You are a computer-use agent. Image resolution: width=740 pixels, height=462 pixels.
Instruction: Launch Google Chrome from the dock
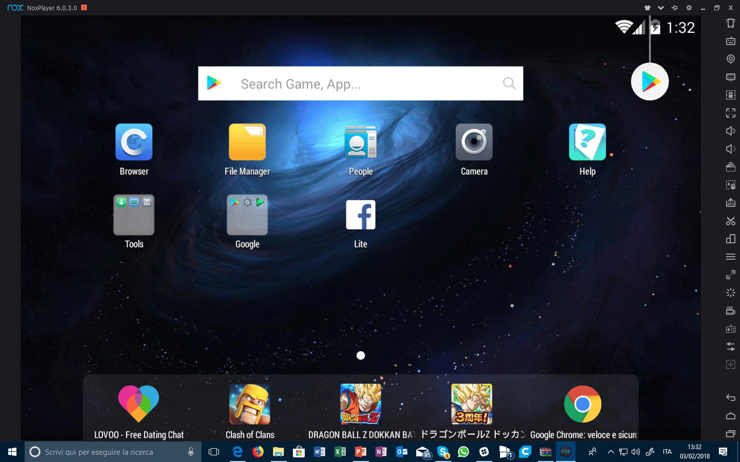click(x=583, y=404)
